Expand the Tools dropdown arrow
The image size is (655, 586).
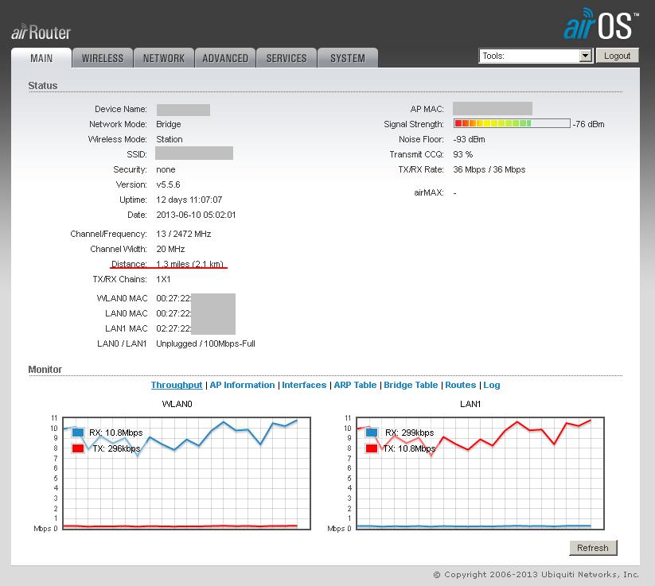tap(585, 56)
